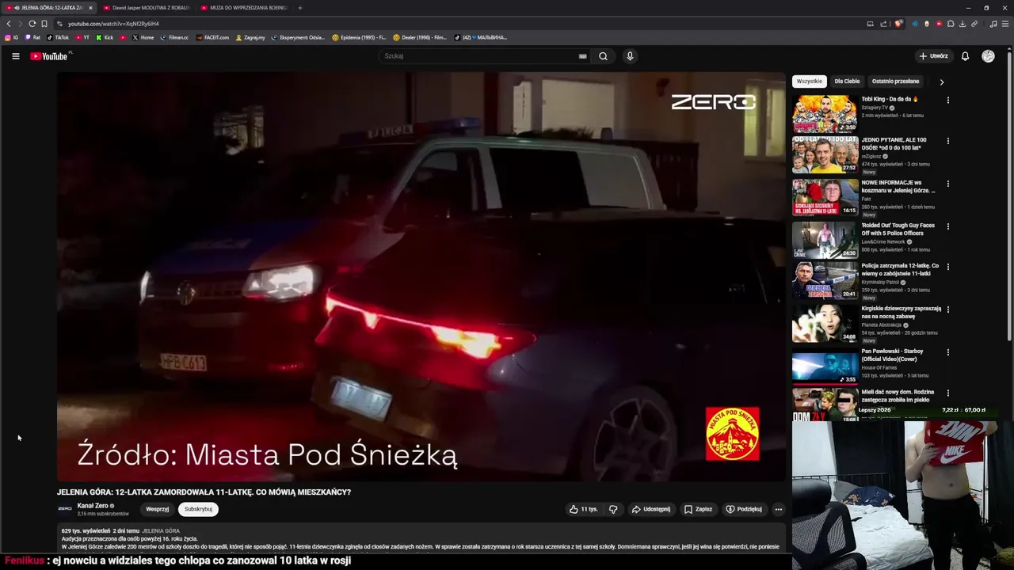
Task: Play the Tobi King Da da da thumbnail
Action: click(x=825, y=113)
